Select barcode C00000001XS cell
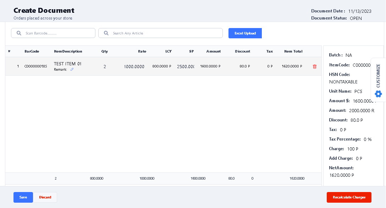The image size is (386, 208). click(x=35, y=66)
